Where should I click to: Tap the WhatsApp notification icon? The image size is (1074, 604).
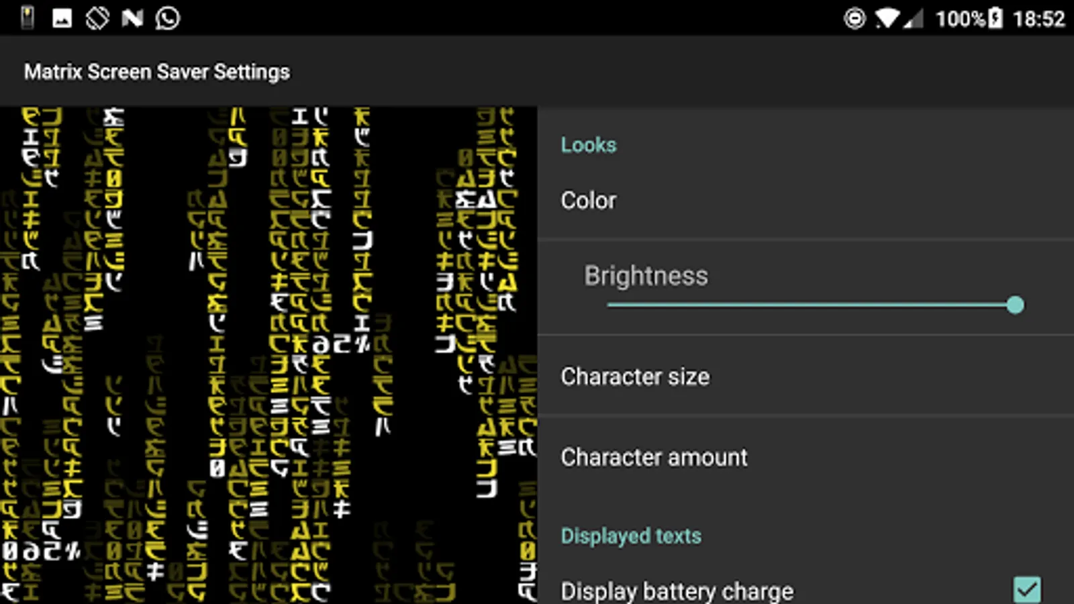tap(168, 18)
